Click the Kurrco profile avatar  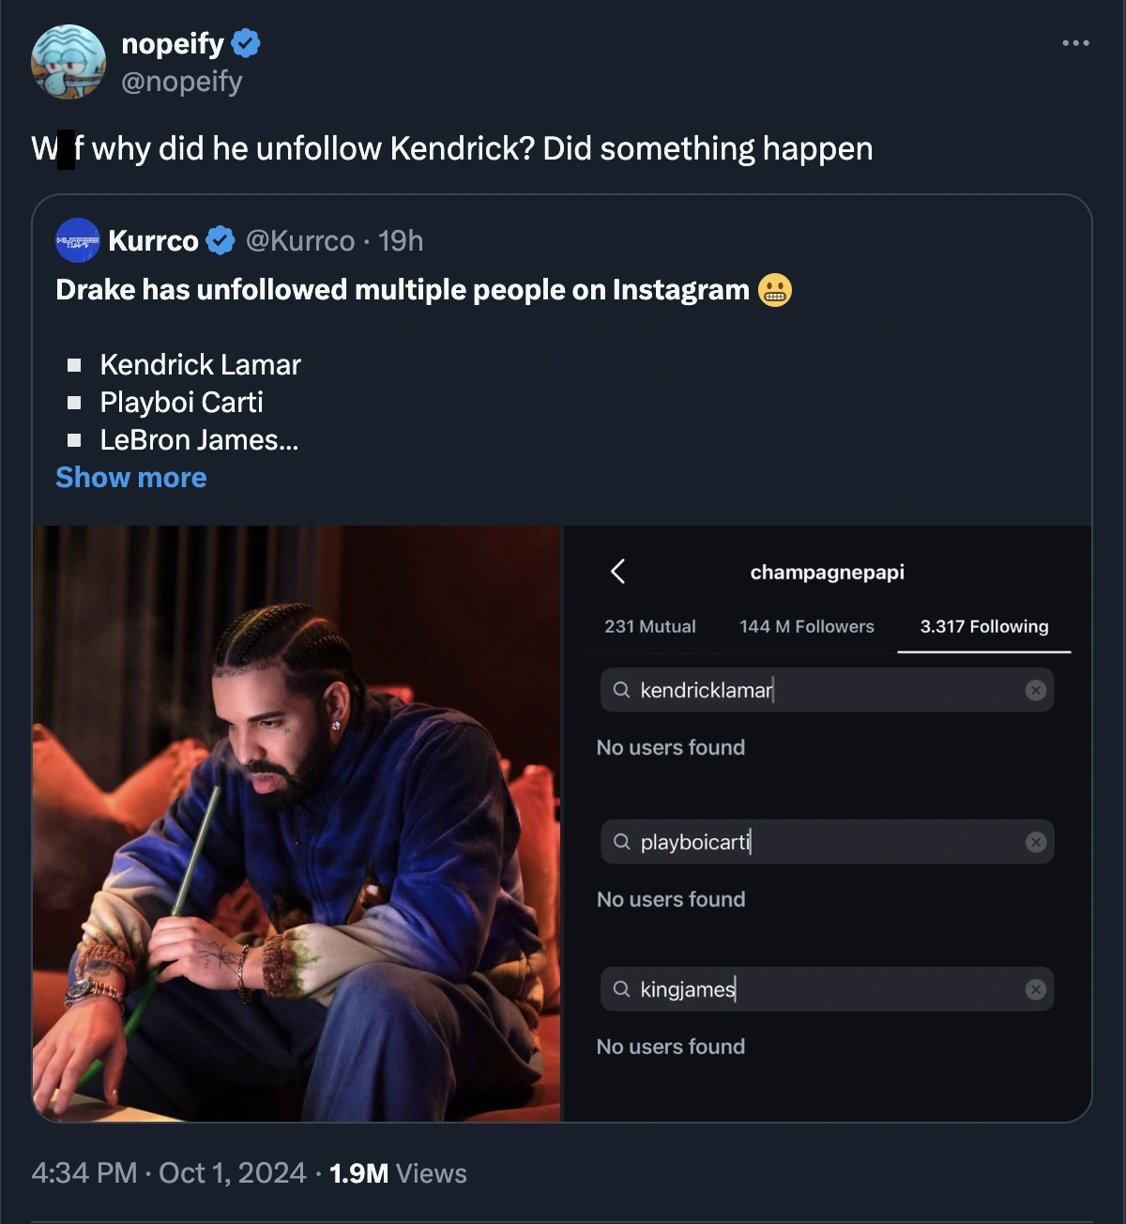click(78, 240)
